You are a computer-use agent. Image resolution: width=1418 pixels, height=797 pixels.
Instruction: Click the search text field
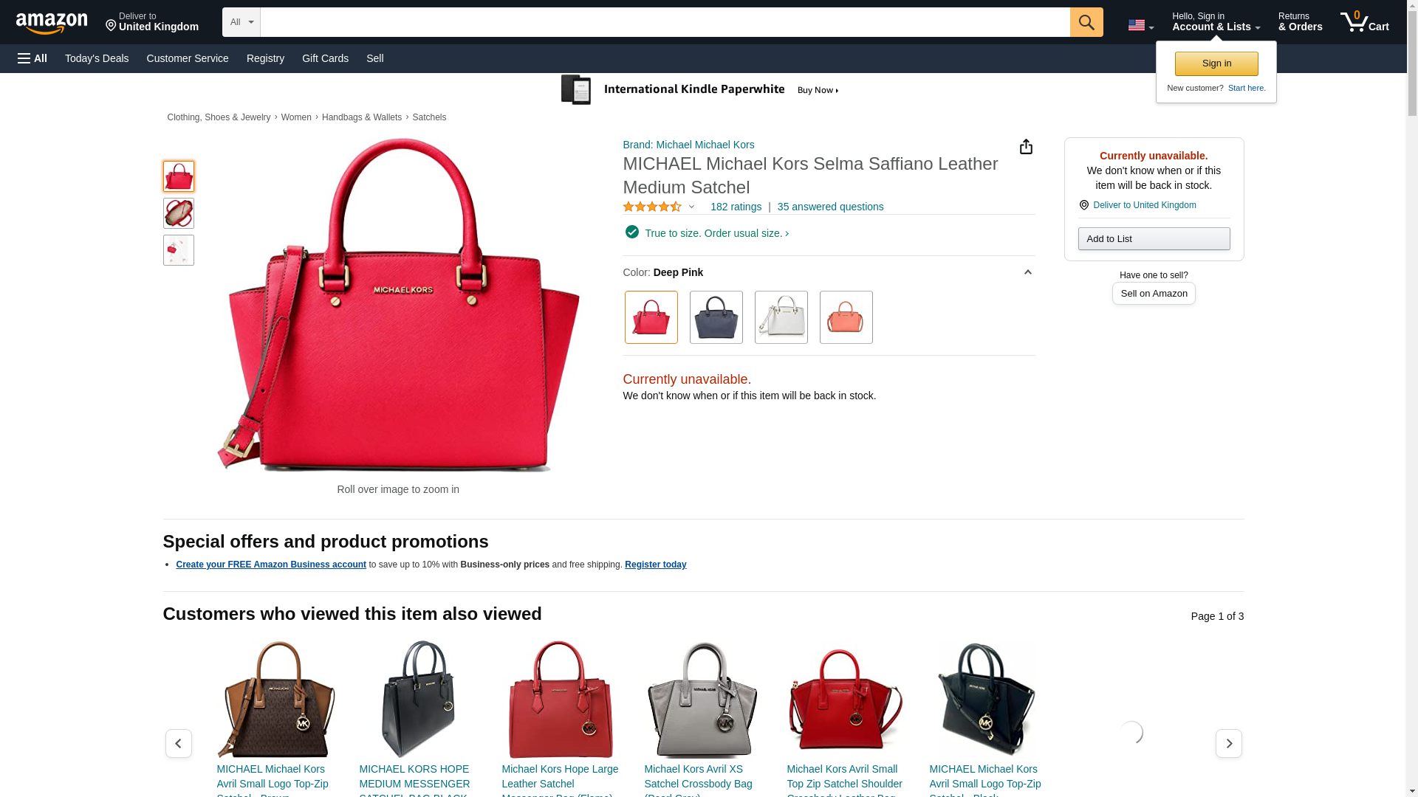click(x=665, y=22)
